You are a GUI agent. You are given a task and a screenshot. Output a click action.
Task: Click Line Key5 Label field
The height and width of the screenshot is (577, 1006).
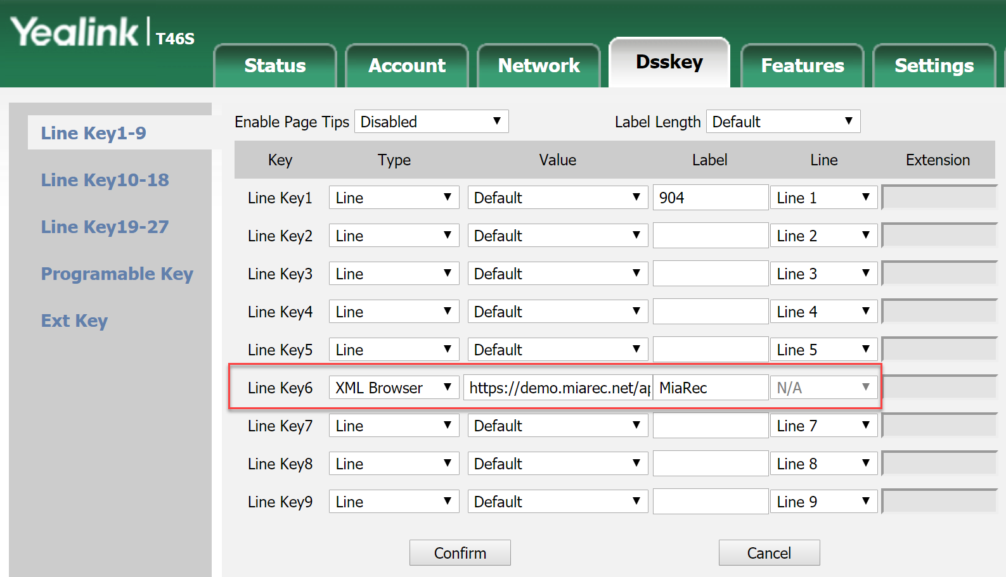point(711,350)
